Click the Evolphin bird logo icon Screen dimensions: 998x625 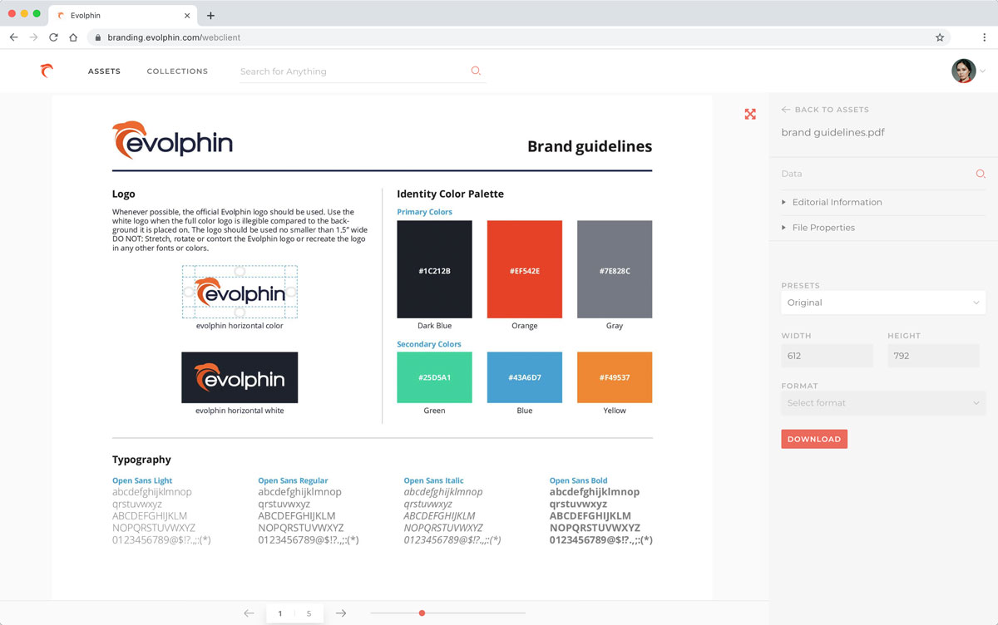47,71
